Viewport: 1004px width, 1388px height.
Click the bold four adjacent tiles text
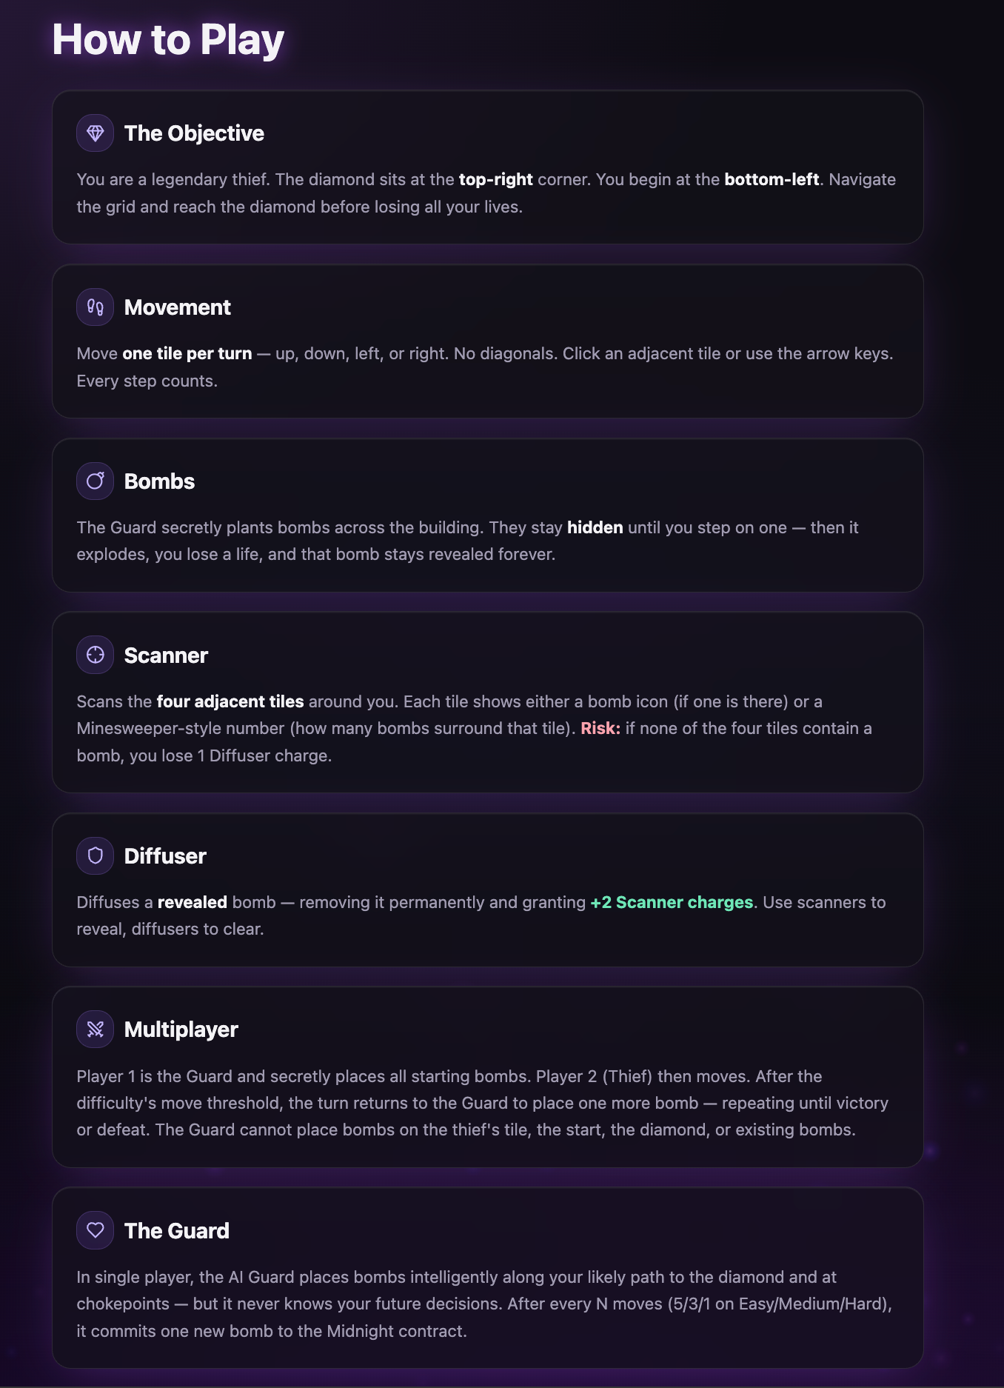click(x=230, y=701)
